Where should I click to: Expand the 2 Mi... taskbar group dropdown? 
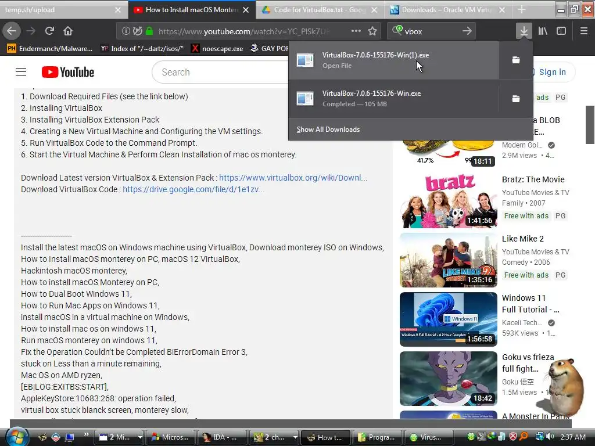point(140,437)
